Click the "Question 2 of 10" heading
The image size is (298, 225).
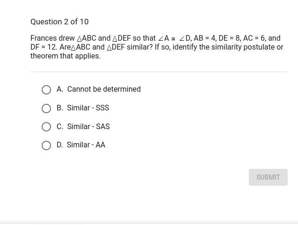59,22
